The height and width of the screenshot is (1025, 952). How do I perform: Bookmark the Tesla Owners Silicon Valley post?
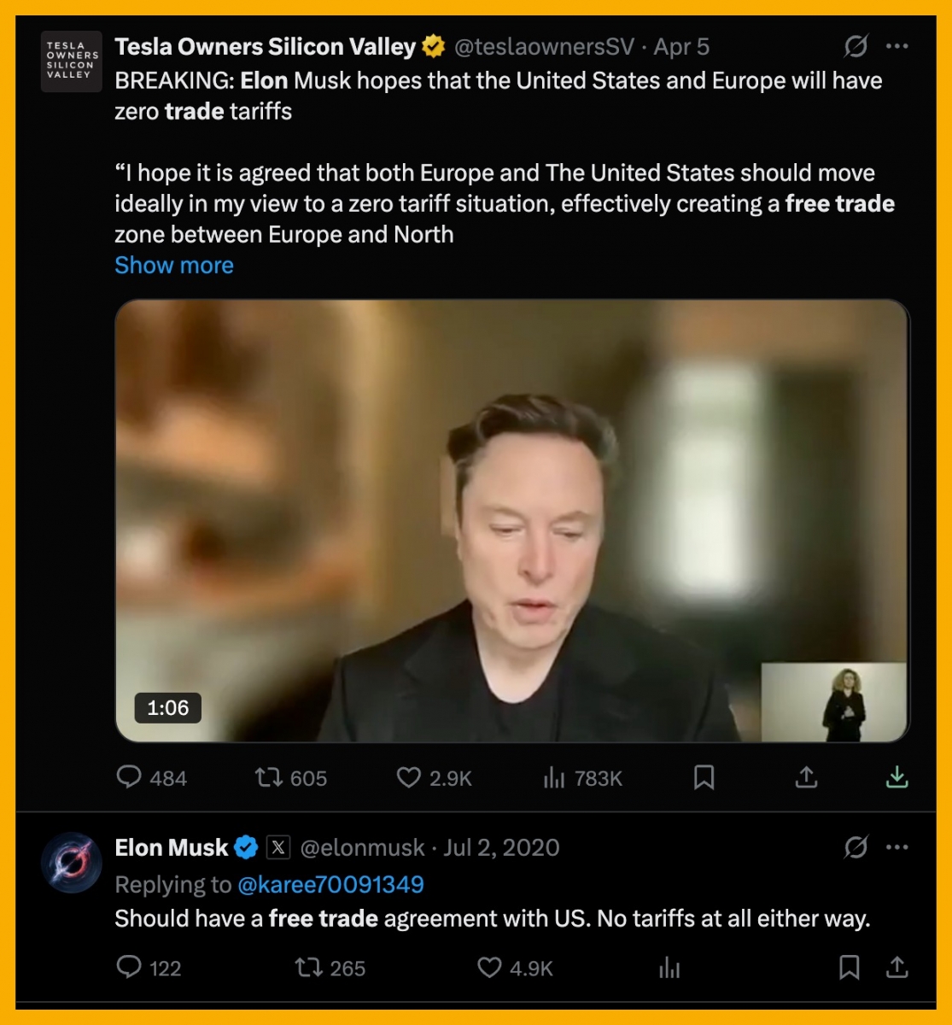point(704,777)
